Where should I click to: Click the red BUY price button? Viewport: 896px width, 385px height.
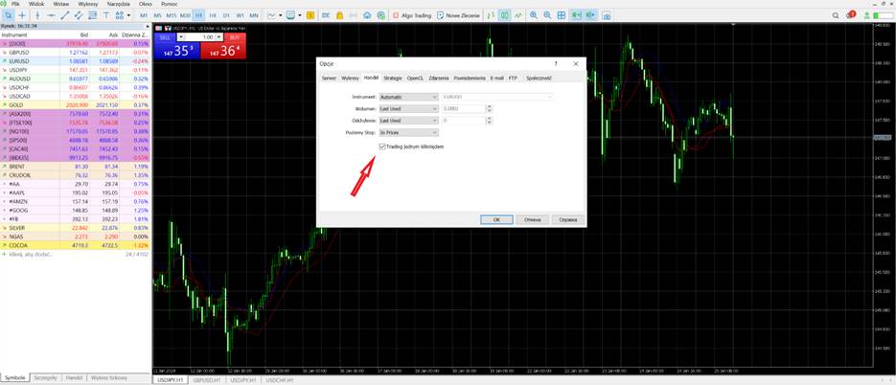[x=223, y=51]
